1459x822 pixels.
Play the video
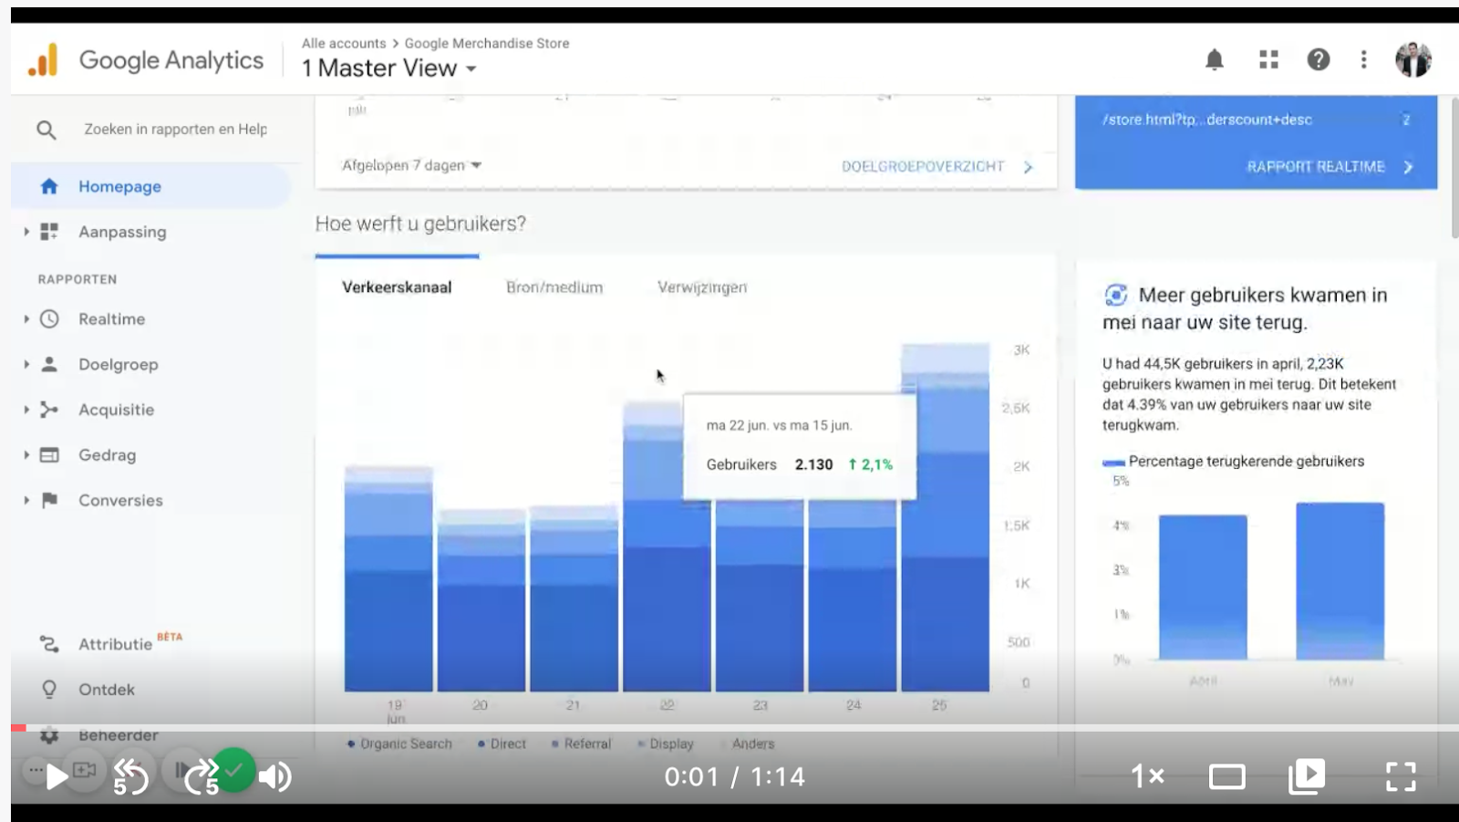coord(56,776)
